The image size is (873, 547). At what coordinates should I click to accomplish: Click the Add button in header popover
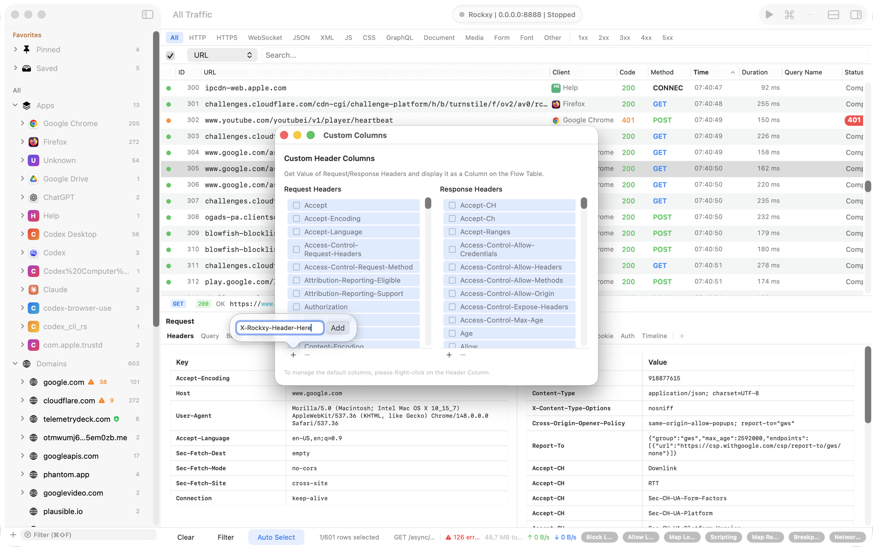(x=338, y=328)
